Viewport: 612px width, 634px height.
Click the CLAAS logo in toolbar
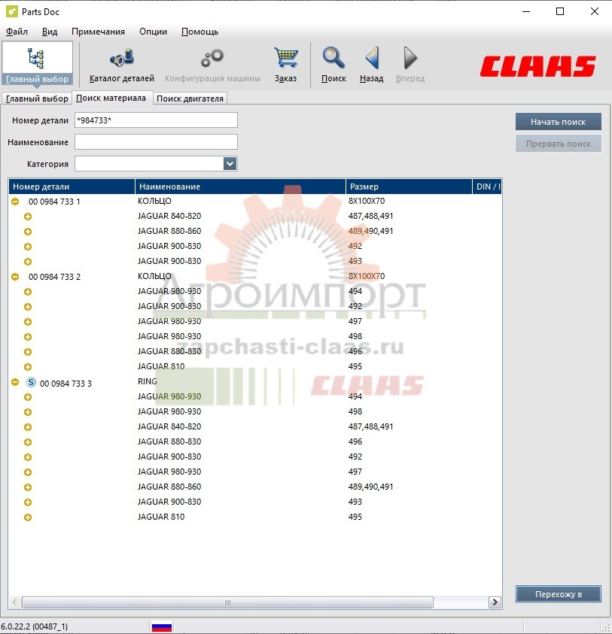538,66
